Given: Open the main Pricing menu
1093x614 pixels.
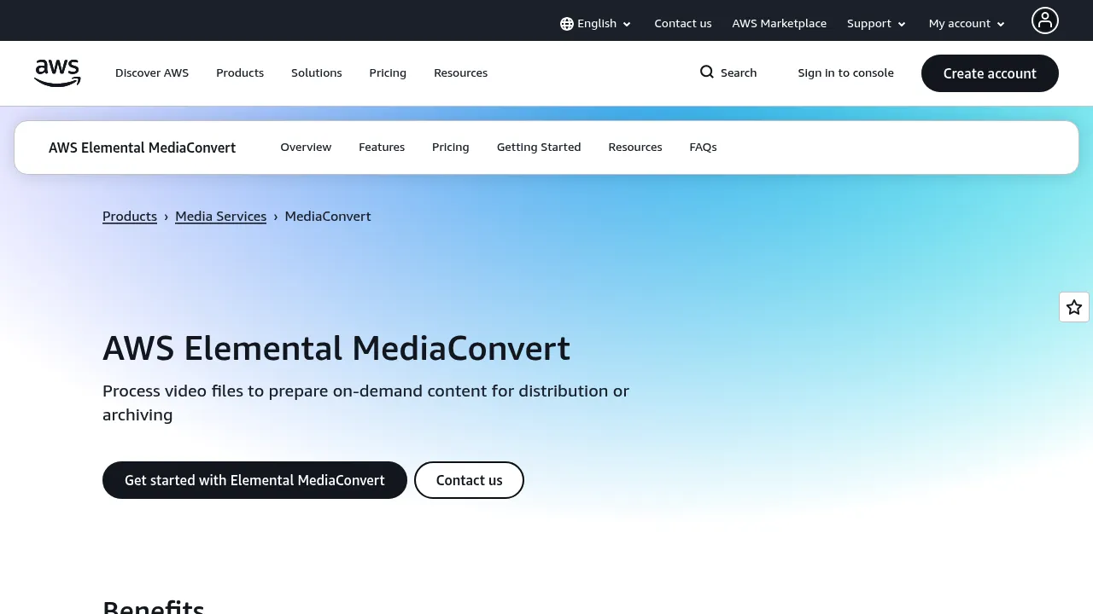Looking at the screenshot, I should tap(388, 73).
